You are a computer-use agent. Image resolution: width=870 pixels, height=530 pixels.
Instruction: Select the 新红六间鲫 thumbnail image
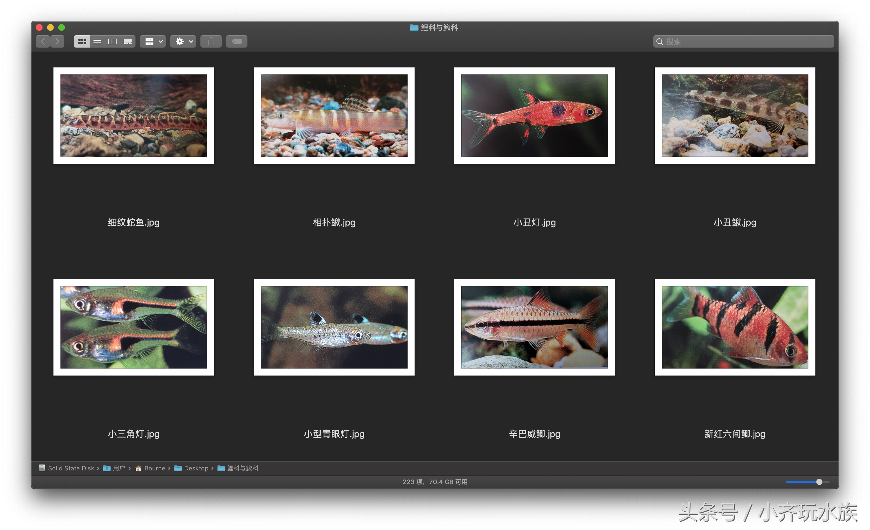735,327
